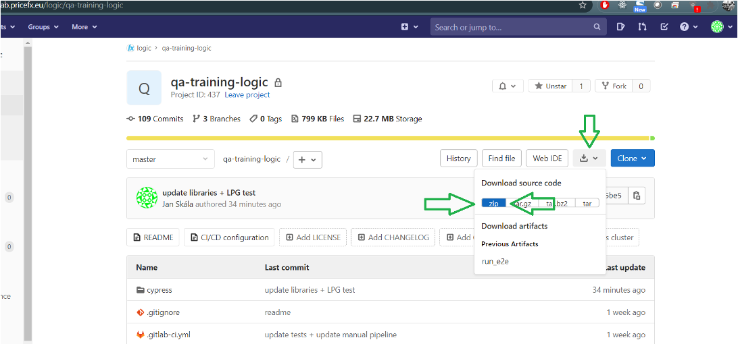Expand the blue Clone dropdown
This screenshot has height=344, width=738.
pos(632,159)
